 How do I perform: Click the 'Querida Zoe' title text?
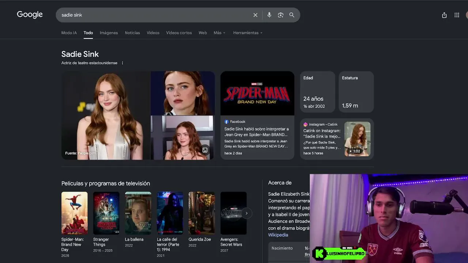[200, 240]
